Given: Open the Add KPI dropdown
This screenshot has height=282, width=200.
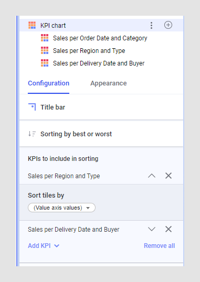Looking at the screenshot, I should coord(44,246).
